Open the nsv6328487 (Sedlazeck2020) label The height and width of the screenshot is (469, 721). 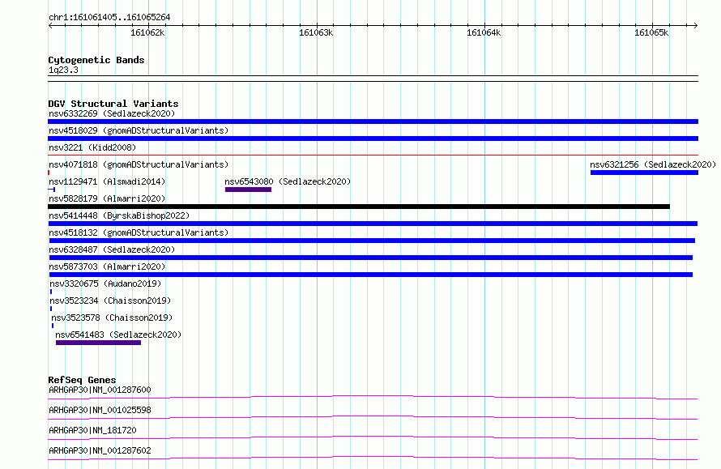tap(112, 249)
